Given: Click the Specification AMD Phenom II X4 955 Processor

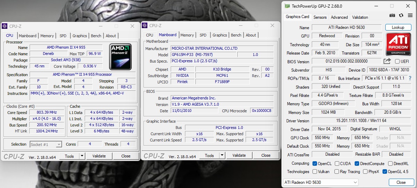Looking at the screenshot, I should (82, 74).
